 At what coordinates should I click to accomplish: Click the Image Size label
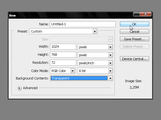point(133,81)
